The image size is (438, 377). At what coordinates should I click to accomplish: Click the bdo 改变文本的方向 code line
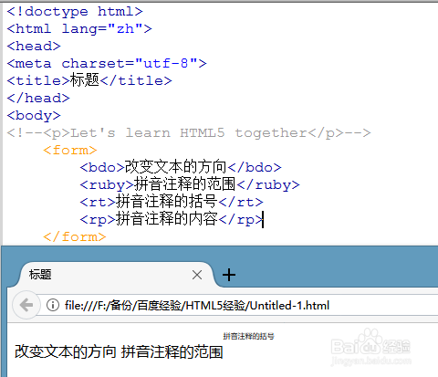(x=181, y=167)
